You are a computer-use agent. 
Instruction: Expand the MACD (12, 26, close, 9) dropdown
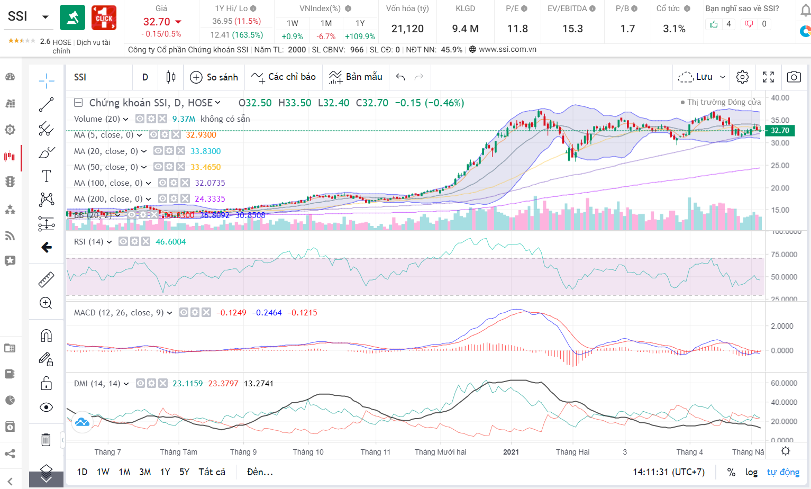coord(170,313)
